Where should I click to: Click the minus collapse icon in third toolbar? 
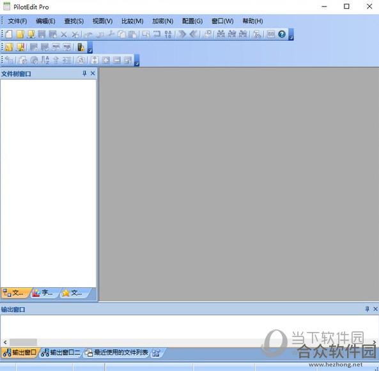(117, 60)
